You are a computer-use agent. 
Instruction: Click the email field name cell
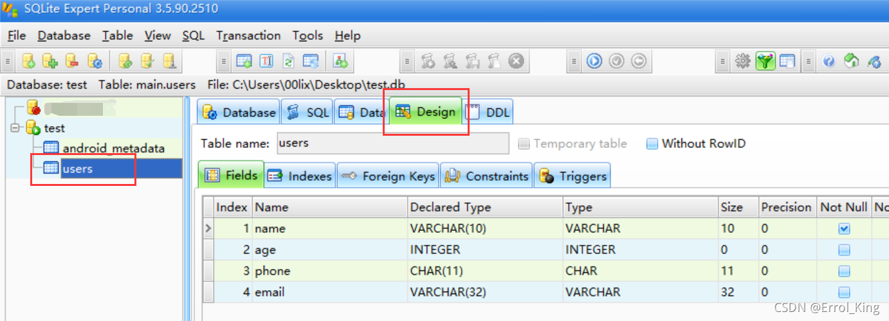click(x=329, y=292)
